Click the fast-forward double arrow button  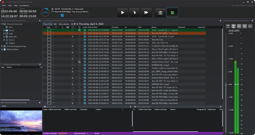pyautogui.click(x=146, y=13)
